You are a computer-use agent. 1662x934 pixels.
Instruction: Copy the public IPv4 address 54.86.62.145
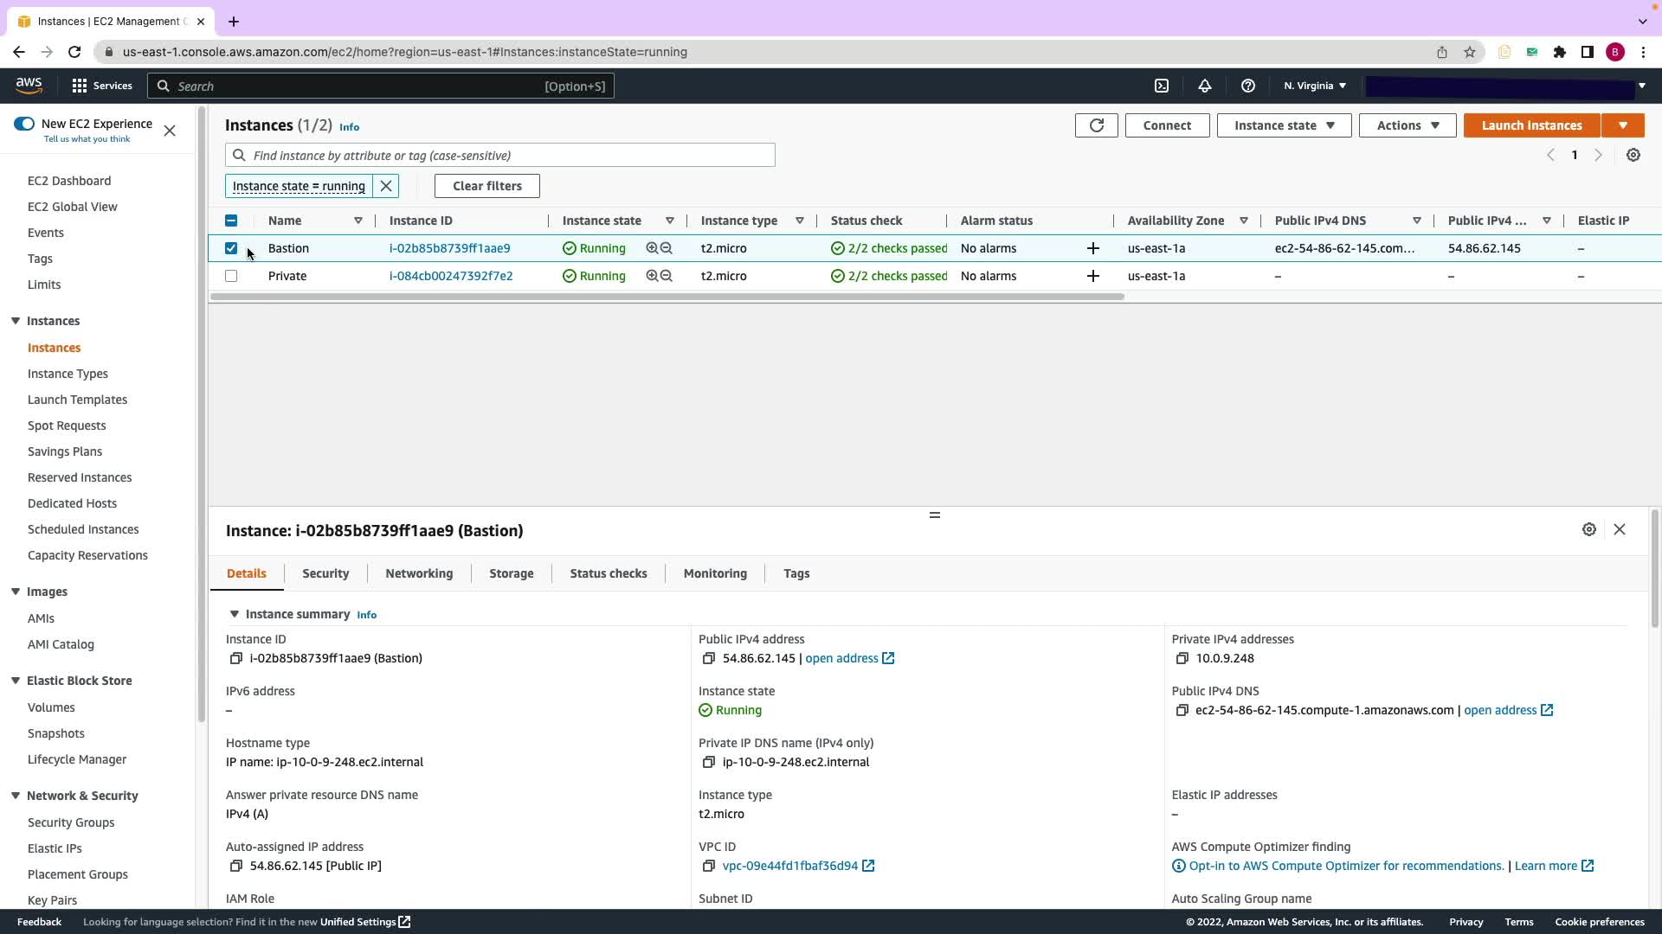pos(708,658)
